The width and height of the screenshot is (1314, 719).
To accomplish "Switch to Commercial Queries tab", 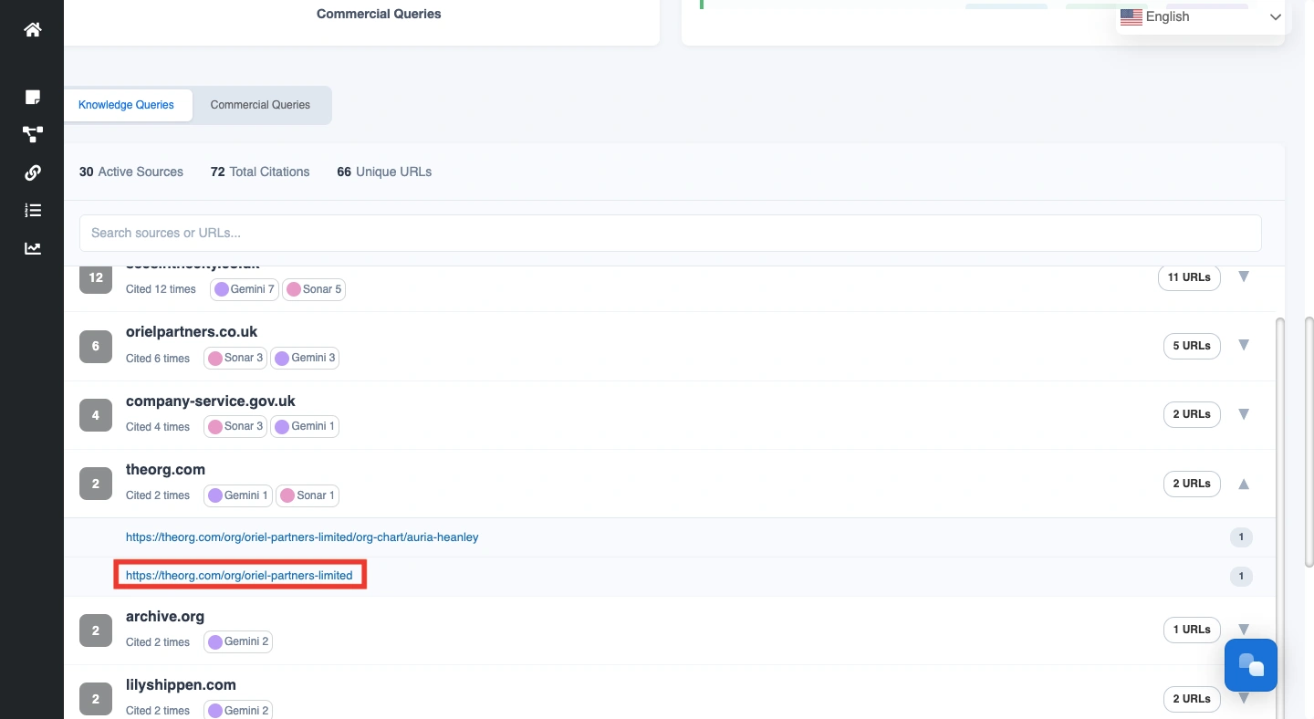I will pyautogui.click(x=260, y=105).
